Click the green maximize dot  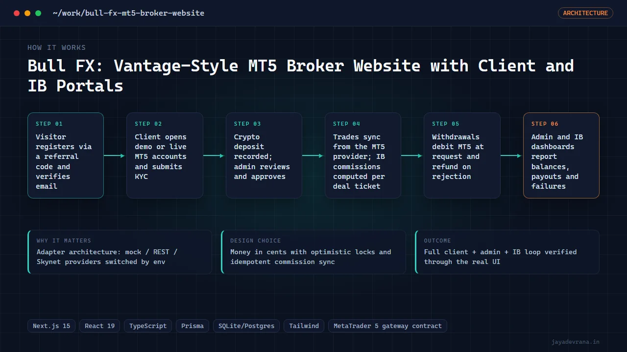38,13
